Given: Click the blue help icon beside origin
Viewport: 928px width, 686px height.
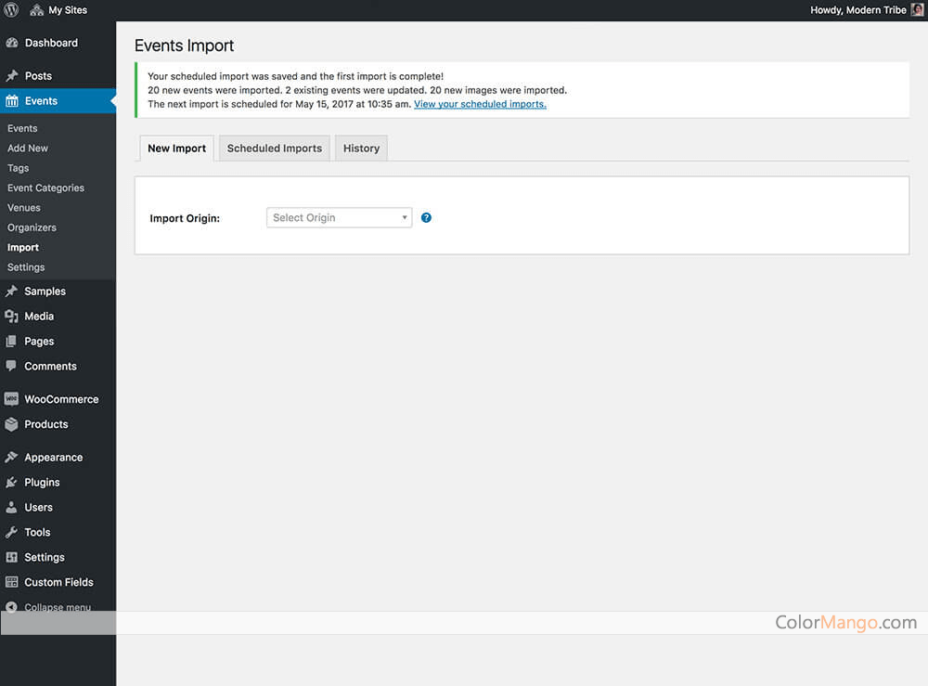Looking at the screenshot, I should click(426, 218).
